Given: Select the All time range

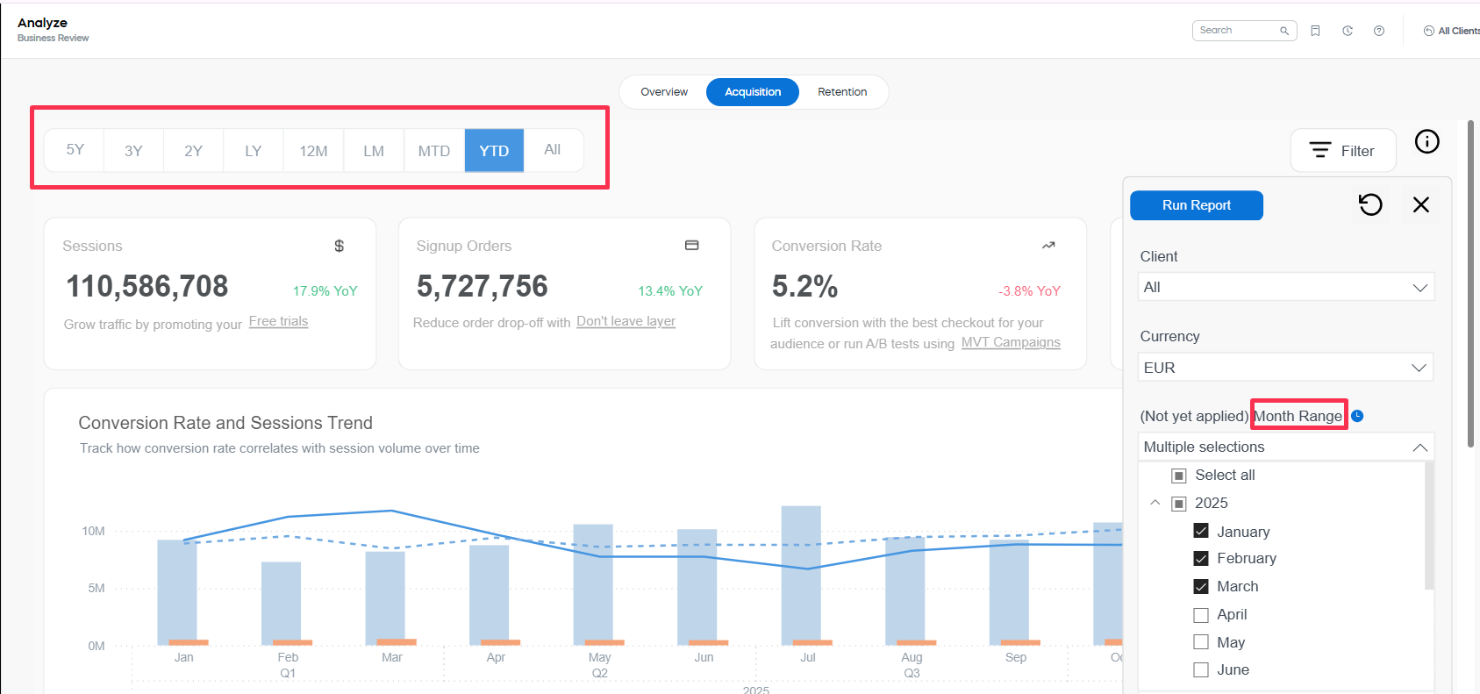Looking at the screenshot, I should 553,150.
